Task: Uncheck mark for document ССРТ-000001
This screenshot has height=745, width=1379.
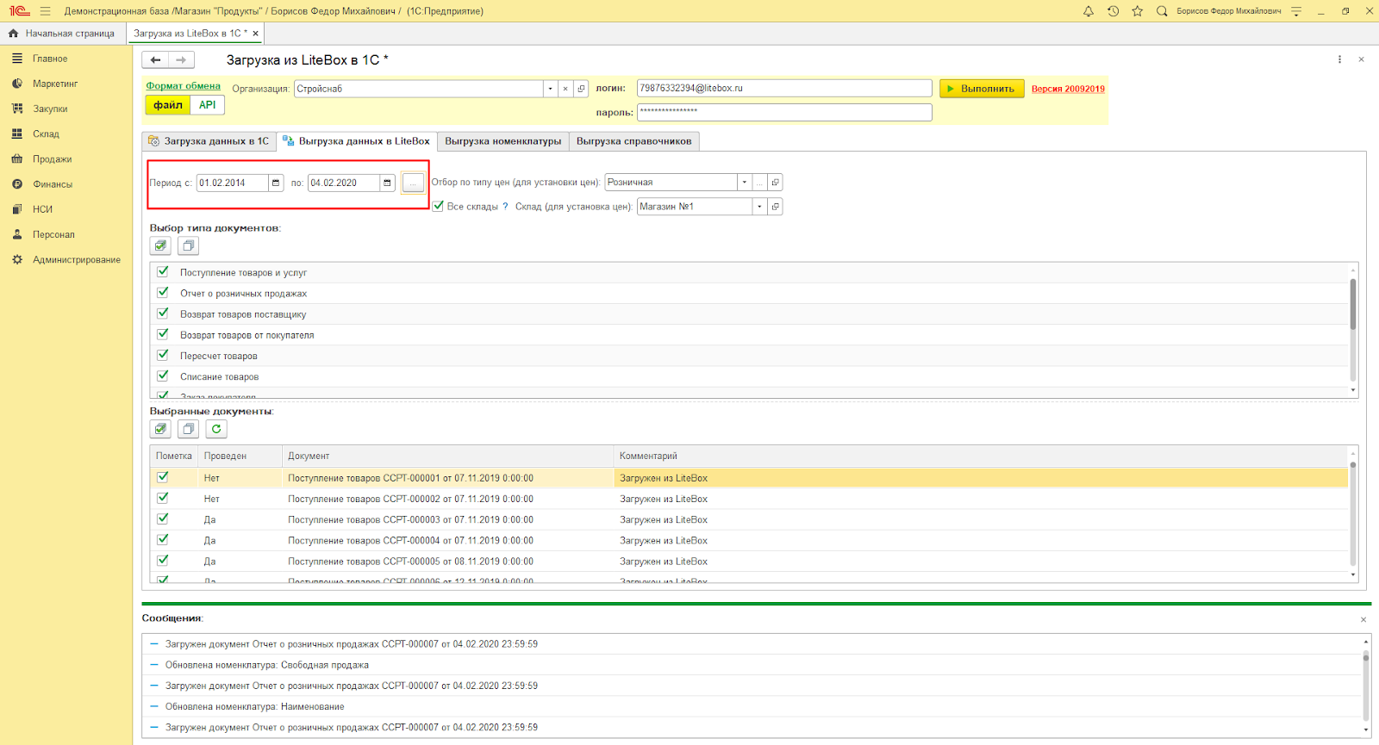Action: (x=163, y=477)
